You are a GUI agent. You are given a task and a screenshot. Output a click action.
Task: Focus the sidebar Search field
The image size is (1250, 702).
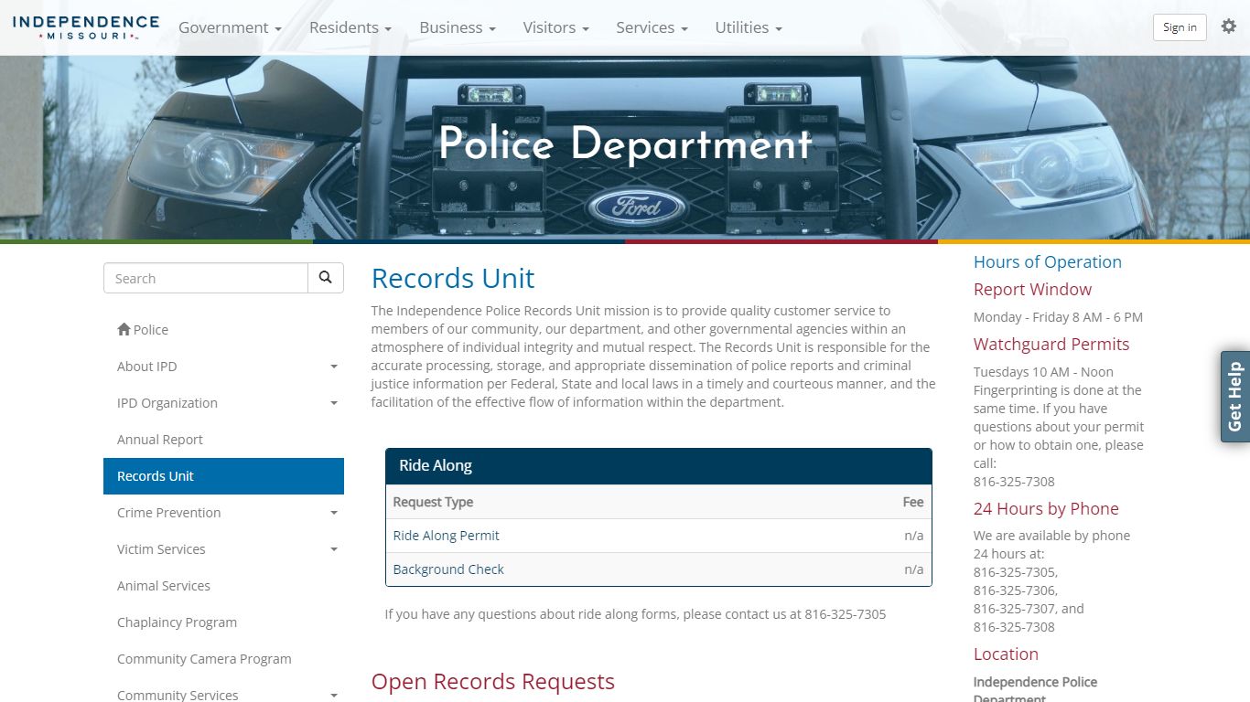(x=206, y=278)
